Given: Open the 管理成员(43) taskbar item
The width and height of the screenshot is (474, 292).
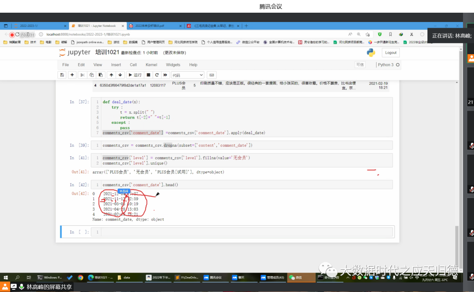Looking at the screenshot, I should [273, 278].
